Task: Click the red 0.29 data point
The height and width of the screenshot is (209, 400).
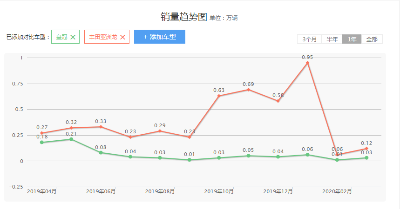Action: click(x=160, y=131)
